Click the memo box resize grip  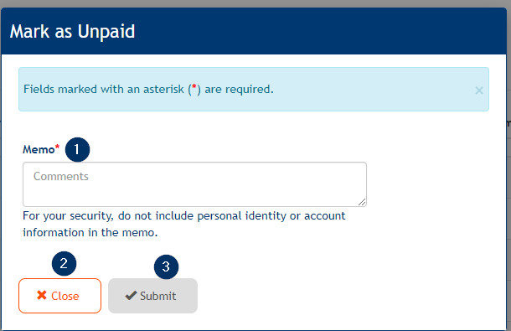(x=362, y=202)
